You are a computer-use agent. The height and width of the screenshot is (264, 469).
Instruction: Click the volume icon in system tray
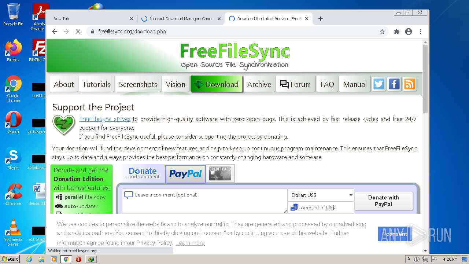(x=417, y=259)
